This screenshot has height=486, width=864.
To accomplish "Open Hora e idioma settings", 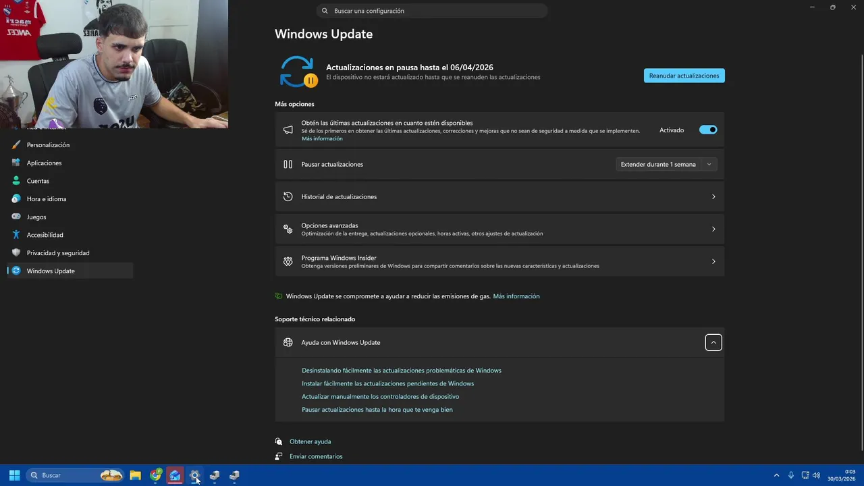I will pyautogui.click(x=70, y=199).
